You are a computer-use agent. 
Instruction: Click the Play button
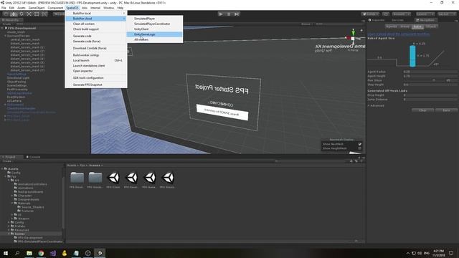coord(221,14)
